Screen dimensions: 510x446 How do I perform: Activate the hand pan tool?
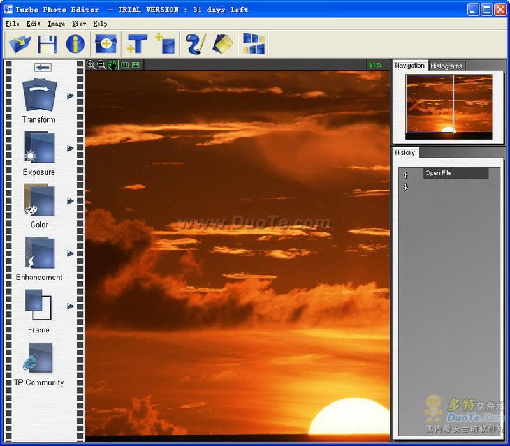[x=113, y=65]
